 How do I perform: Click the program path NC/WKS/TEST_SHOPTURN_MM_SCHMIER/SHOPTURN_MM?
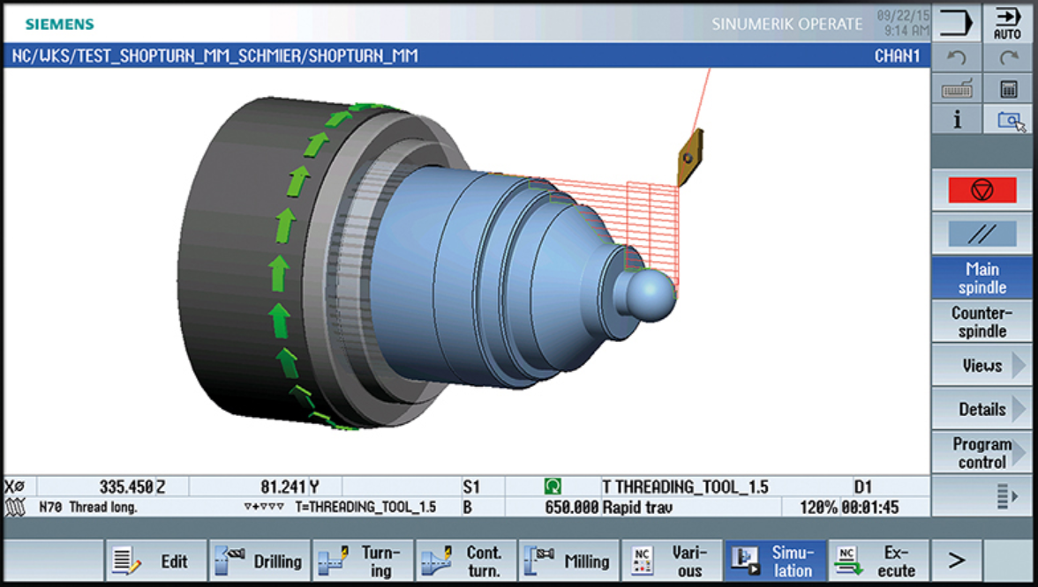(x=215, y=56)
